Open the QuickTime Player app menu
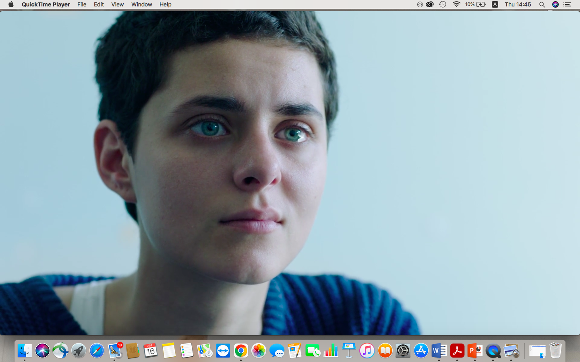 click(46, 4)
